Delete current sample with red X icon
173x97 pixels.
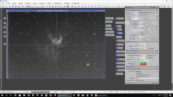click(x=154, y=13)
